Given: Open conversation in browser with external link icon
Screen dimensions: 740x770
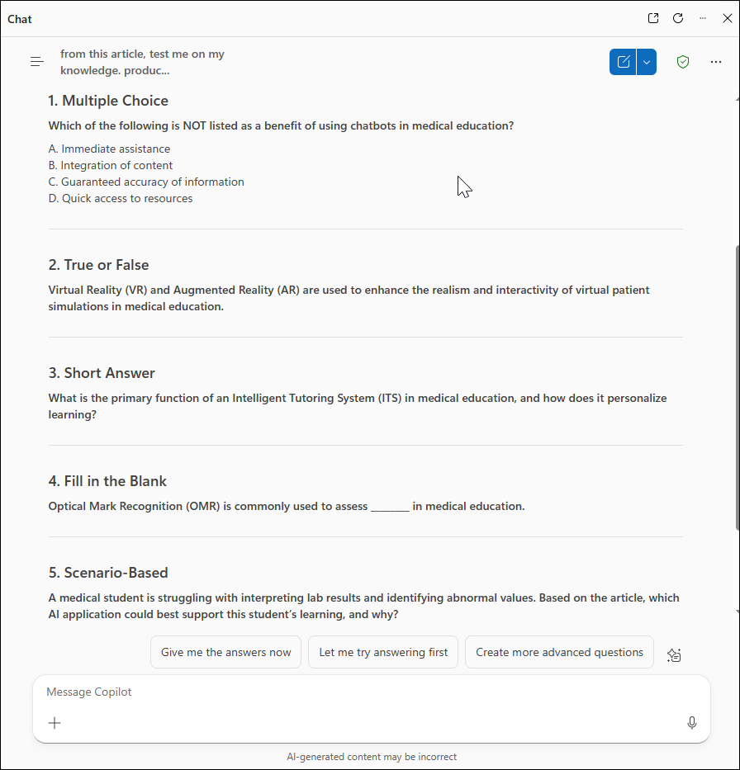Looking at the screenshot, I should click(652, 17).
